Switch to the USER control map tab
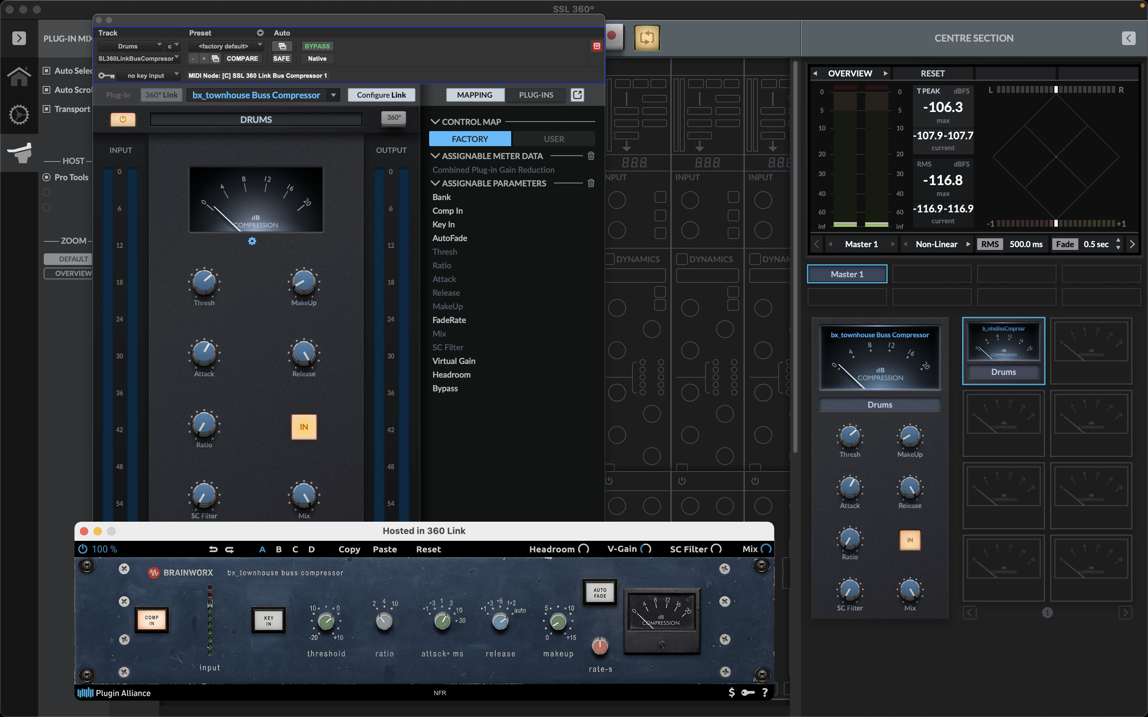 pyautogui.click(x=553, y=139)
